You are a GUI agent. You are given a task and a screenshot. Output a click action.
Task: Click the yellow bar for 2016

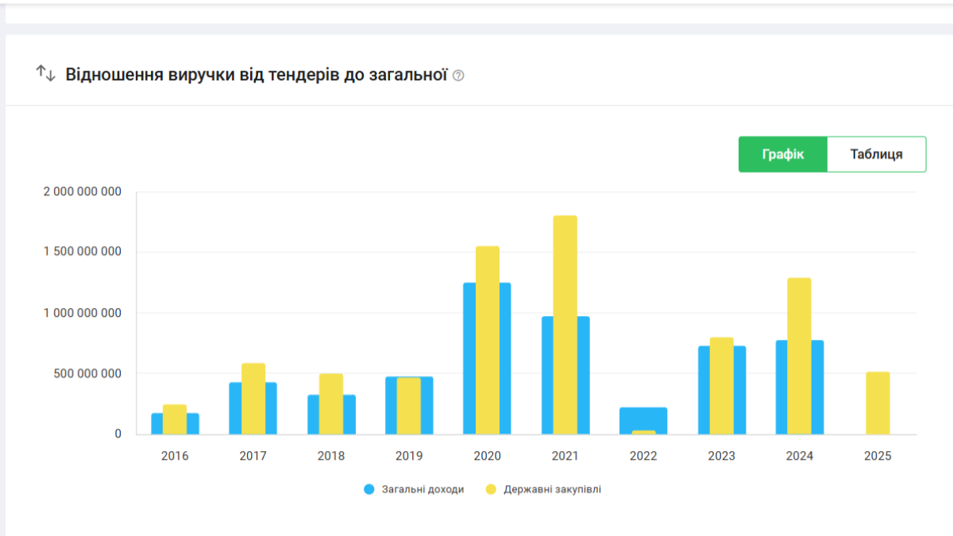[175, 418]
